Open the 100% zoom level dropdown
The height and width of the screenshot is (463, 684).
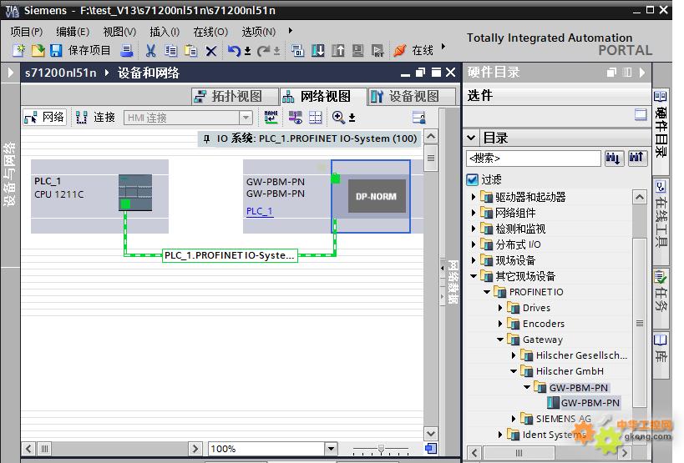click(331, 448)
